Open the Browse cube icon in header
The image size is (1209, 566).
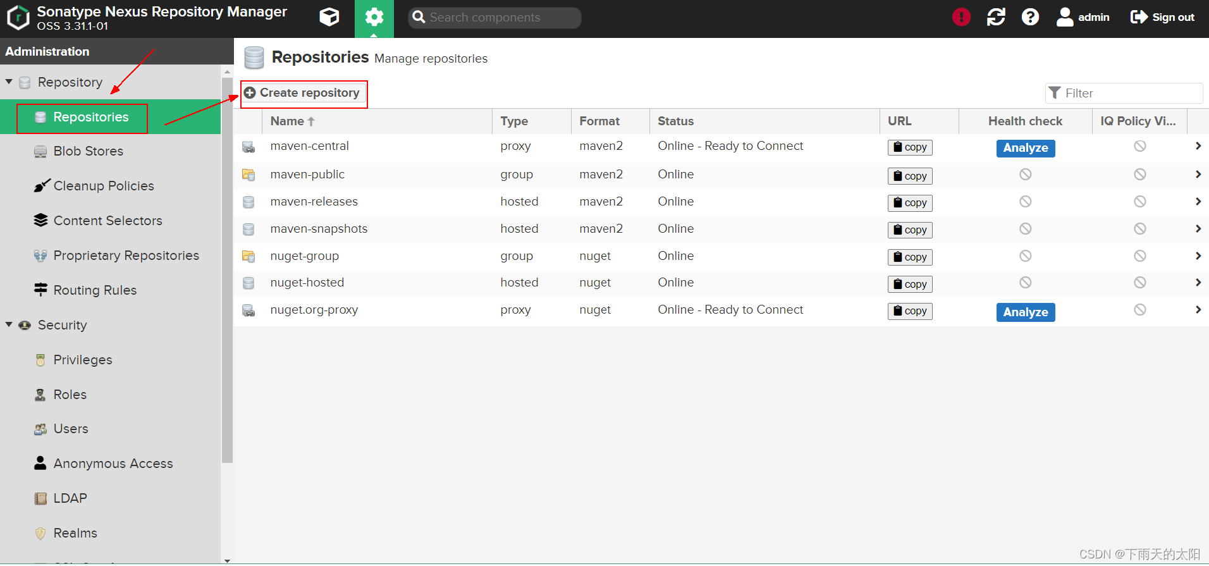coord(329,17)
